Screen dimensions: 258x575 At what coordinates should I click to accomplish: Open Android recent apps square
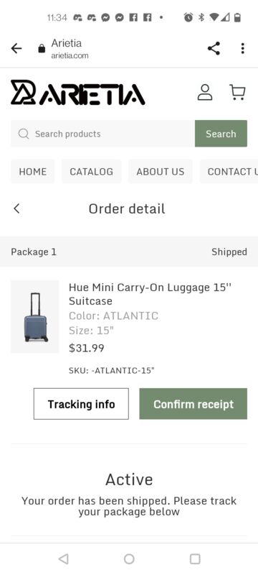coord(195,559)
